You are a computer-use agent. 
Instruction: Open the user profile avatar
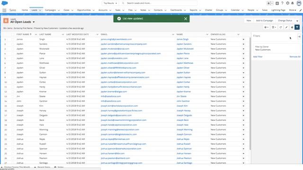299,3
